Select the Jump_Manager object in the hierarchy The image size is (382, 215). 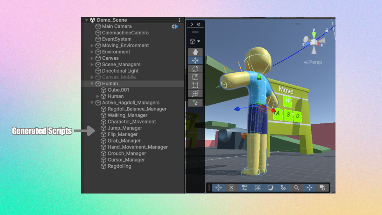point(125,128)
